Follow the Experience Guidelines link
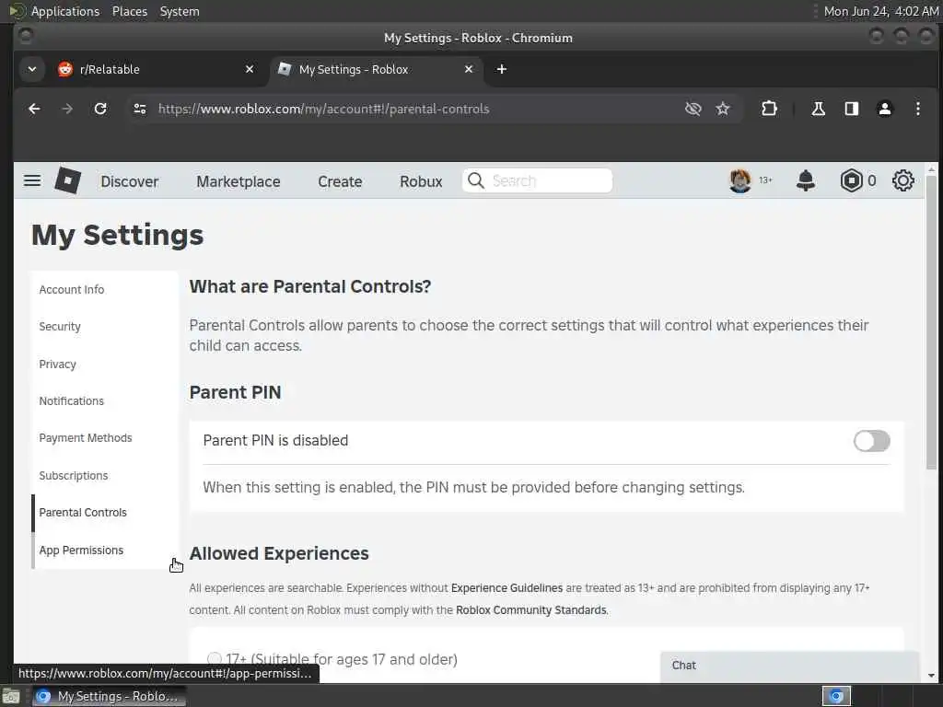The image size is (943, 707). (506, 587)
